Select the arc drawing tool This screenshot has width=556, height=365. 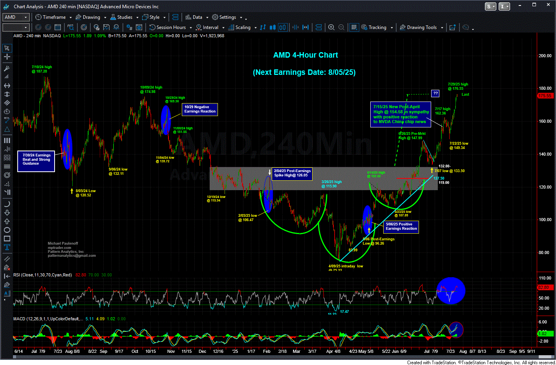click(7, 204)
